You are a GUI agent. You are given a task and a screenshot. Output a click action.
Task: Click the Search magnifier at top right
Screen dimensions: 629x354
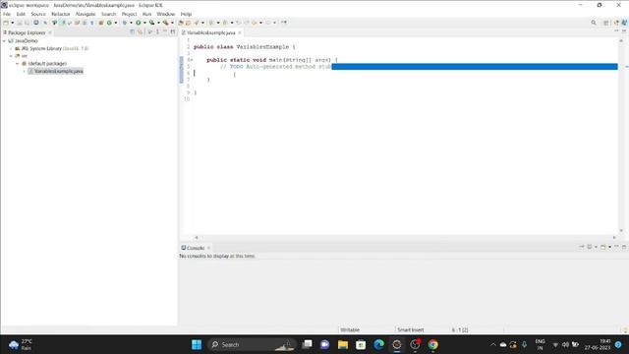tap(594, 23)
